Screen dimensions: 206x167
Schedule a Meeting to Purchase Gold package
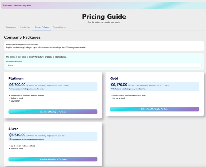tap(155, 109)
